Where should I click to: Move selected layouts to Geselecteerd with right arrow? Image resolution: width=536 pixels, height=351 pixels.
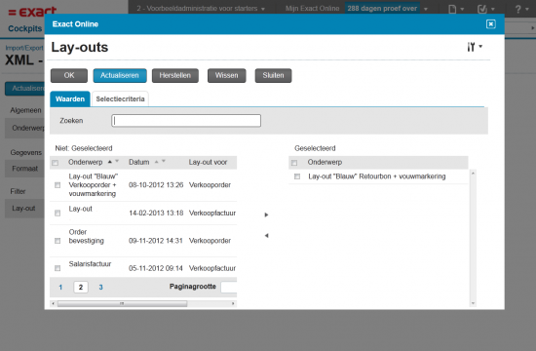pyautogui.click(x=266, y=214)
